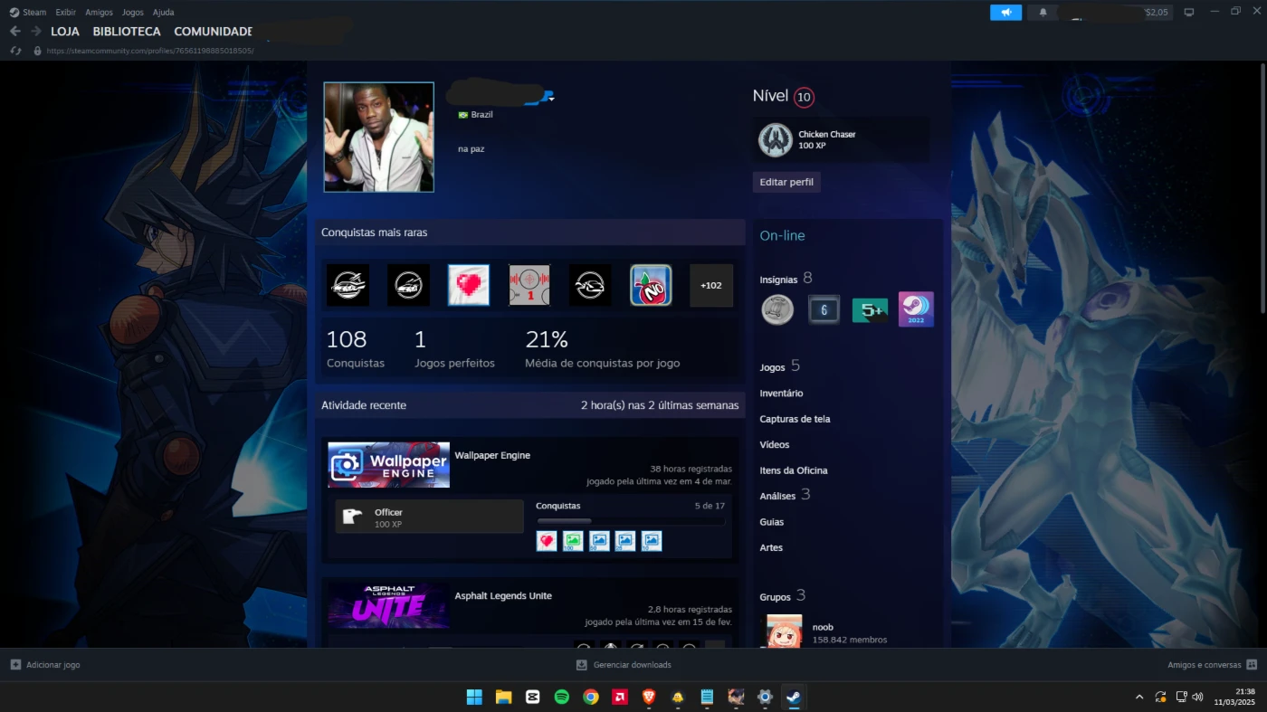Open the Amigos e conversas chat icon
Viewport: 1267px width, 712px height.
point(1252,664)
